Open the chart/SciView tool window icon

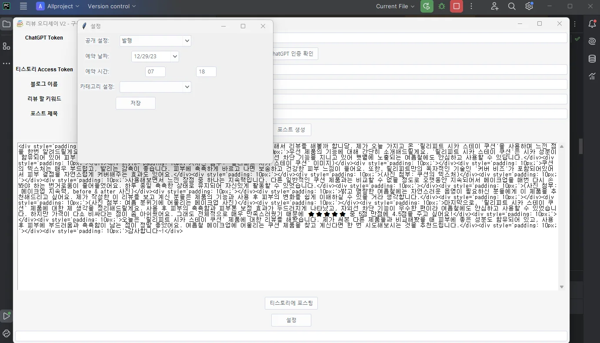(592, 76)
